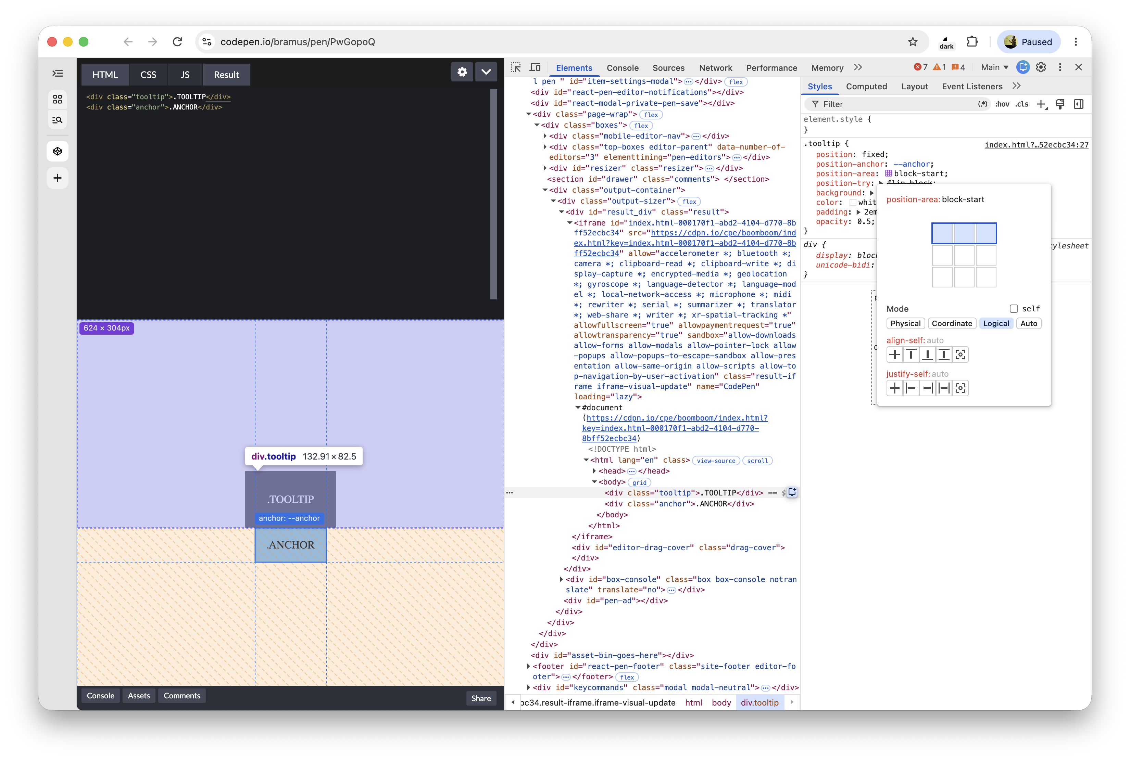The height and width of the screenshot is (761, 1130).
Task: Click the inspect element picker icon
Action: point(516,67)
